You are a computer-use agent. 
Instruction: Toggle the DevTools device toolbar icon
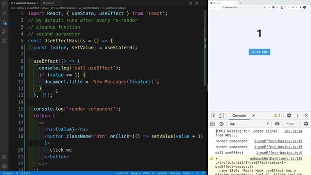[221, 116]
